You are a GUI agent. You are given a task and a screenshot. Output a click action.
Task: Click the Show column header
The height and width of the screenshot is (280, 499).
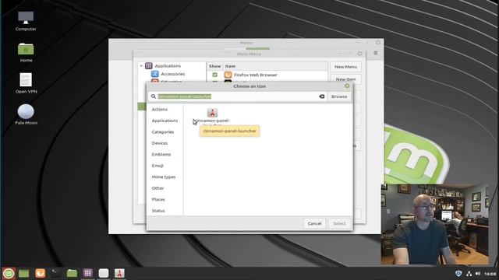(215, 66)
